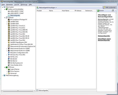Click the tree horizontal scrollbar left arrow
Screen dimensions: 118x95
coord(2,91)
